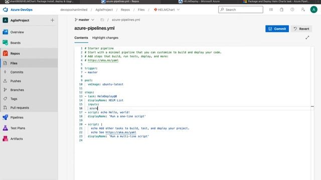The image size is (321, 180).
Task: Open the user profile avatar A
Action: 313,9
